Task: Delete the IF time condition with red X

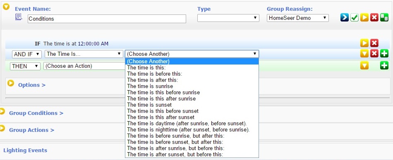Action: tap(374, 43)
